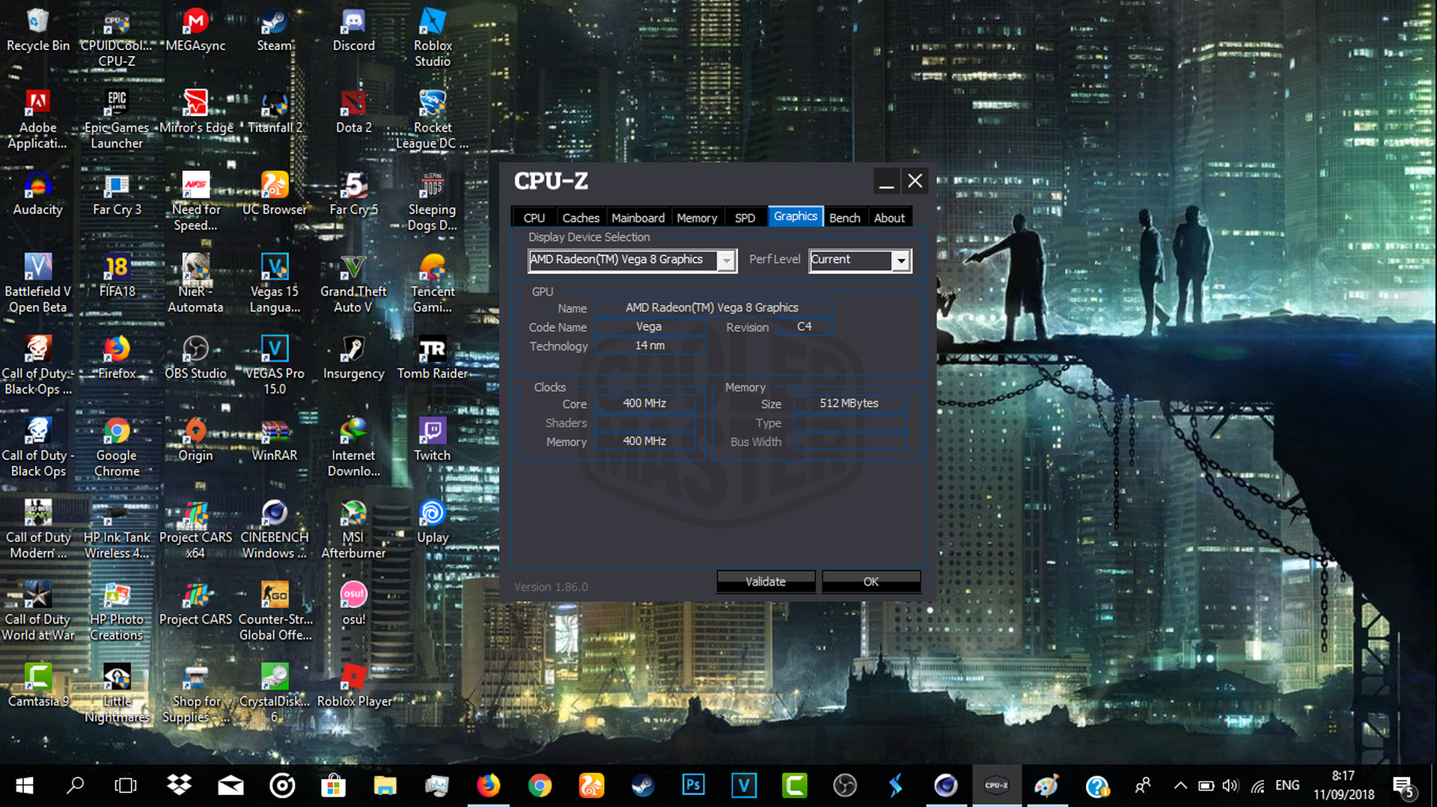The image size is (1437, 807).
Task: Open the Steam desktop shortcut
Action: [275, 30]
